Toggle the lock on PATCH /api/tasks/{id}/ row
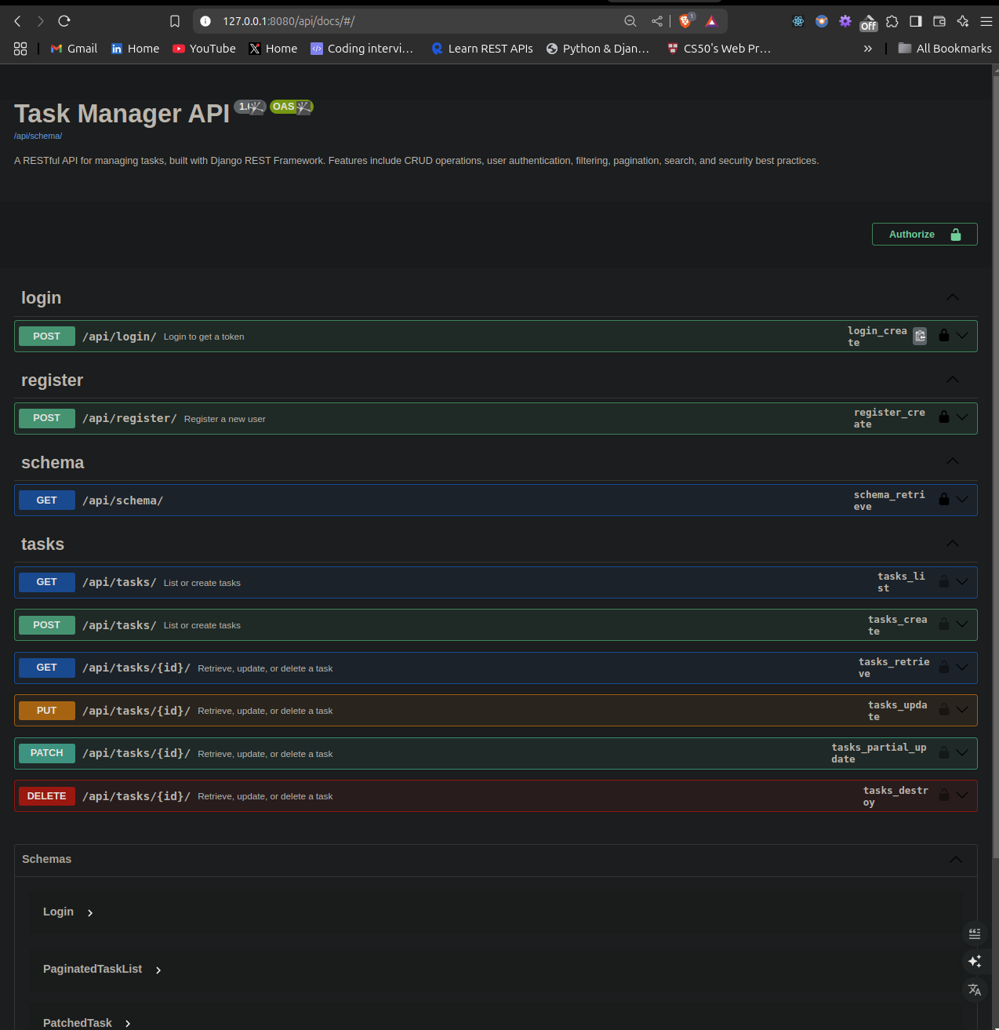 pyautogui.click(x=944, y=752)
